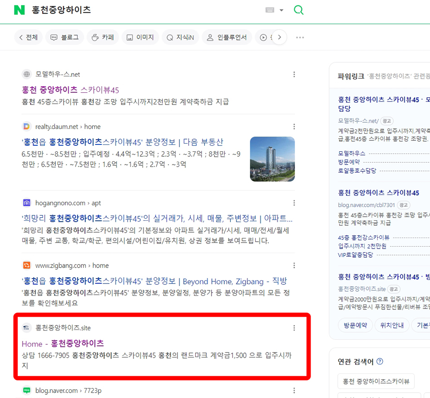Screen dimensions: 430x398
Task: Open the top 파워링크 ad title 홍천 중앙하이츠 스카이뷰45
Action: click(x=384, y=104)
